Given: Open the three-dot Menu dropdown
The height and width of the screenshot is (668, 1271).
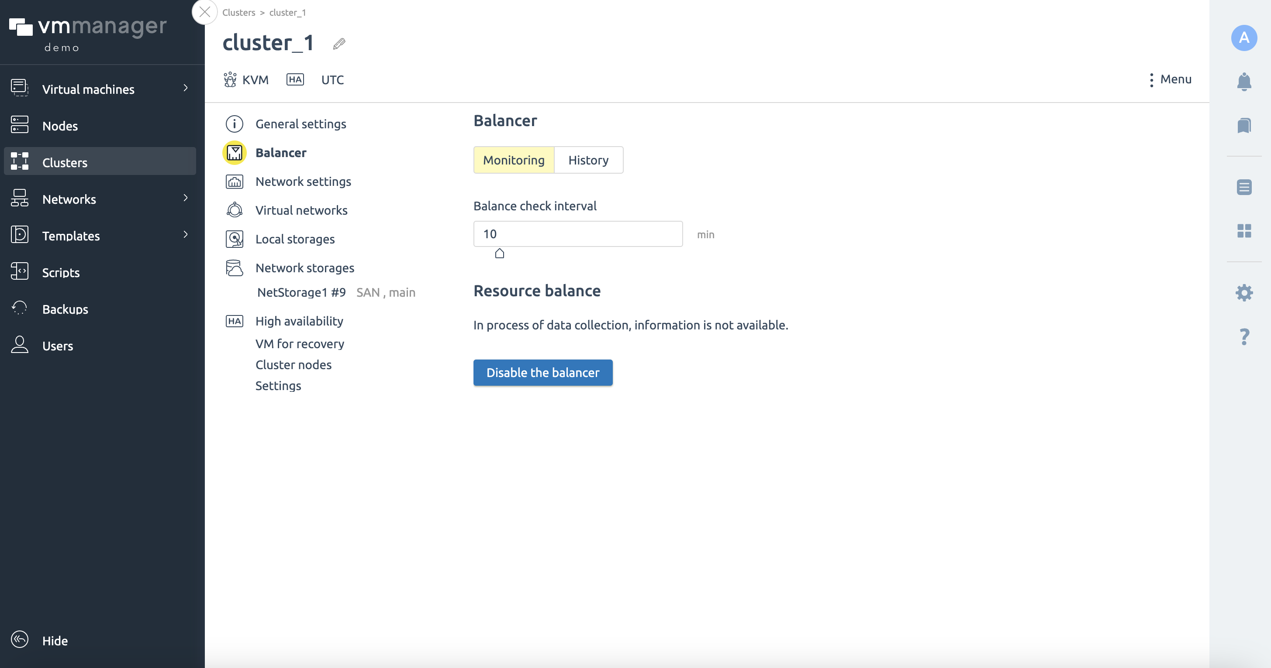Looking at the screenshot, I should coord(1170,79).
